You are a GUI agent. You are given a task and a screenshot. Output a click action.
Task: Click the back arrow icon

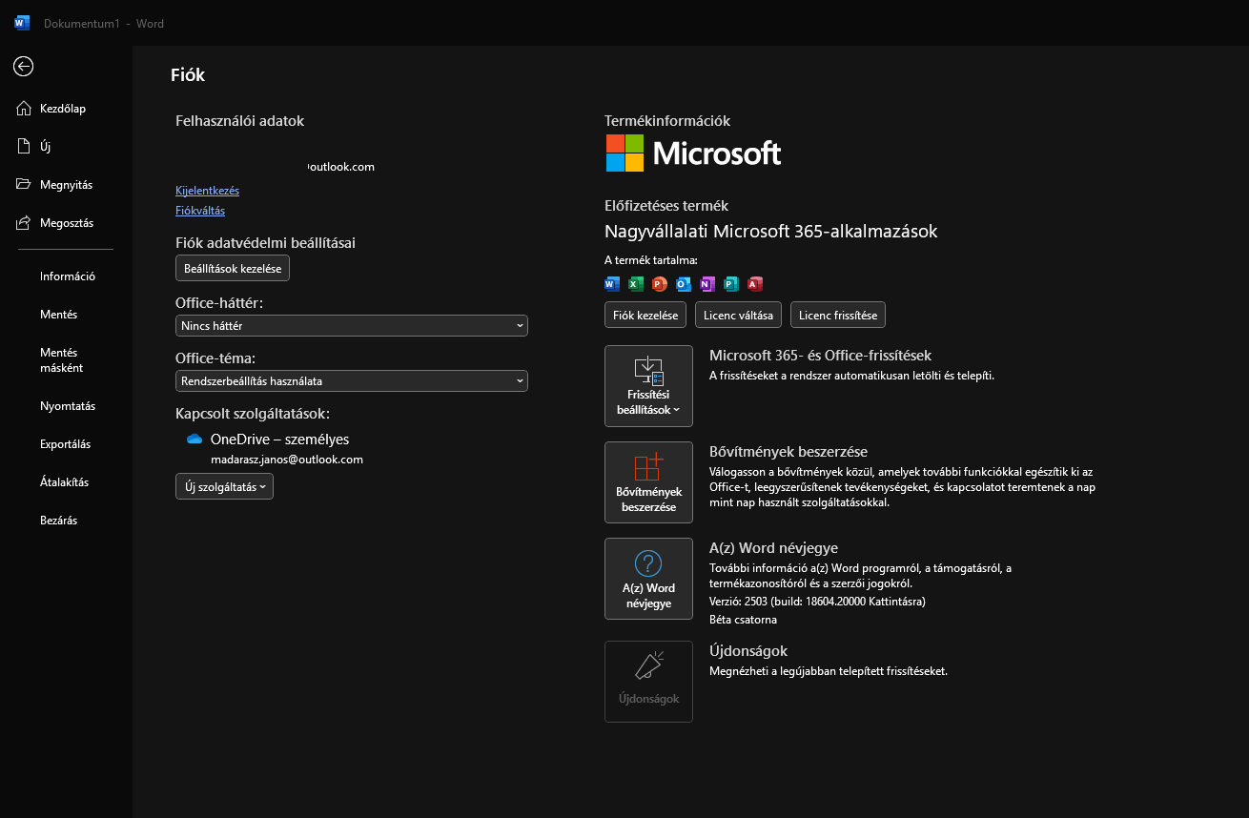(24, 66)
